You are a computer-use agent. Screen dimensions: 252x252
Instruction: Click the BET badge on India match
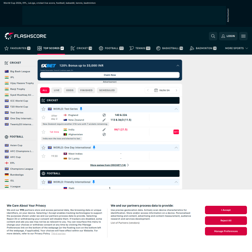[x=176, y=132]
